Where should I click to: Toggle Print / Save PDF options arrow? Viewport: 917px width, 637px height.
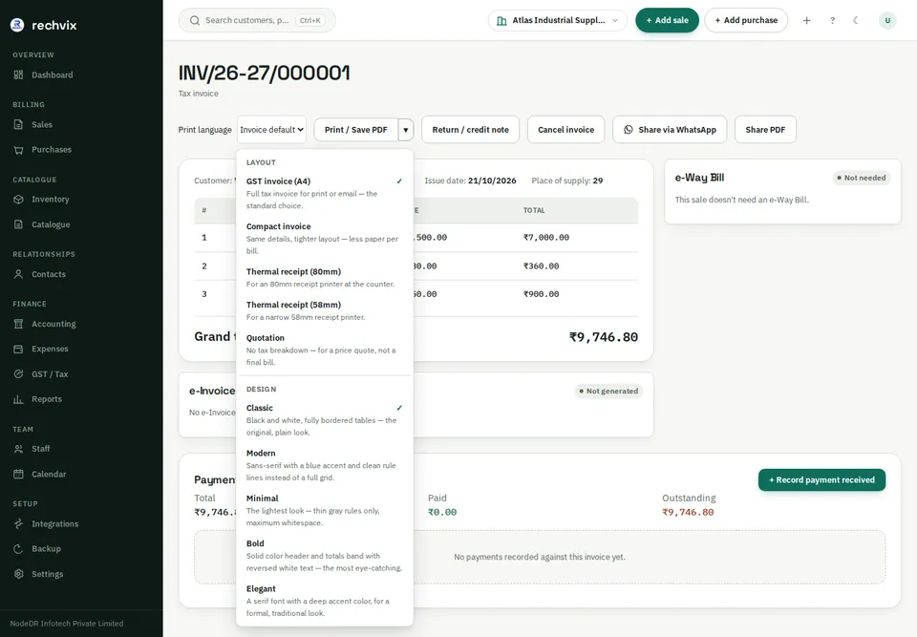click(x=406, y=130)
